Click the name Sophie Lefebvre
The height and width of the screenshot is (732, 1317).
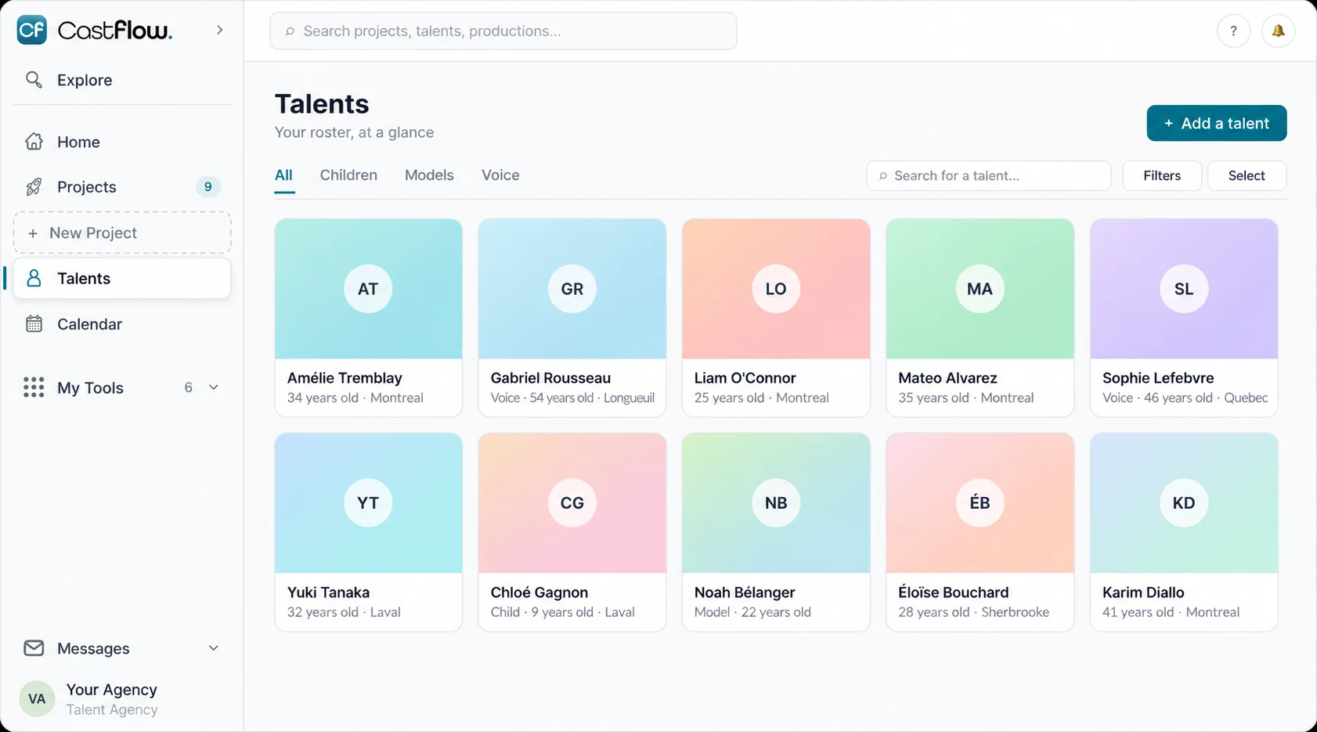[x=1158, y=378]
